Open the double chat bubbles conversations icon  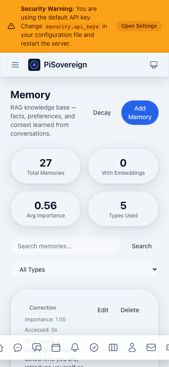(37, 347)
